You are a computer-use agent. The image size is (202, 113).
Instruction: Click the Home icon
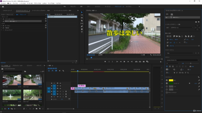3,7
